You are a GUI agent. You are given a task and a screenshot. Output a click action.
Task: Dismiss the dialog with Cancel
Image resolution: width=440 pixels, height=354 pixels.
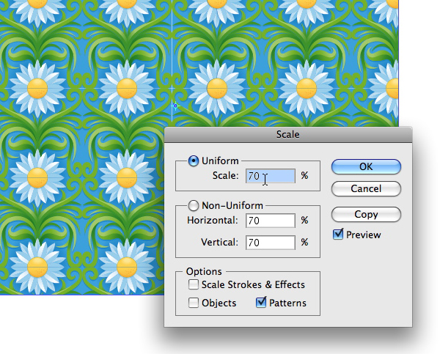[x=366, y=188]
